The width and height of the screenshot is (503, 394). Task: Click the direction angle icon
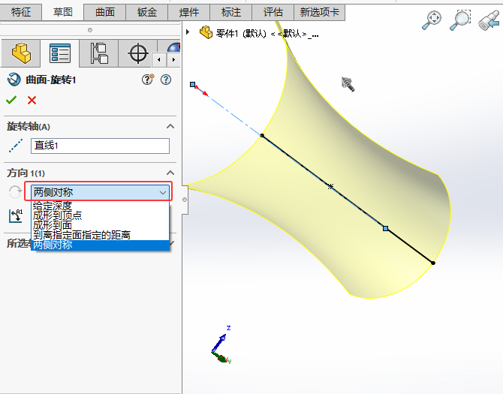click(16, 216)
